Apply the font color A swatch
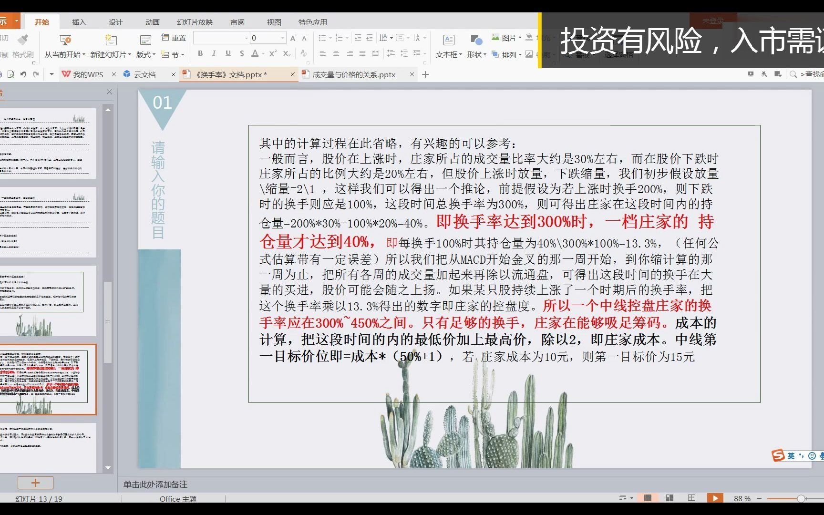Viewport: 824px width, 515px height. pos(255,53)
